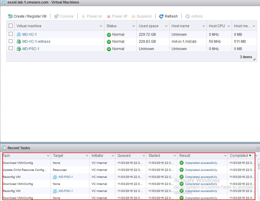The width and height of the screenshot is (260, 201).
Task: Click the '50 MHz' host CPU cell
Action: tap(215, 41)
